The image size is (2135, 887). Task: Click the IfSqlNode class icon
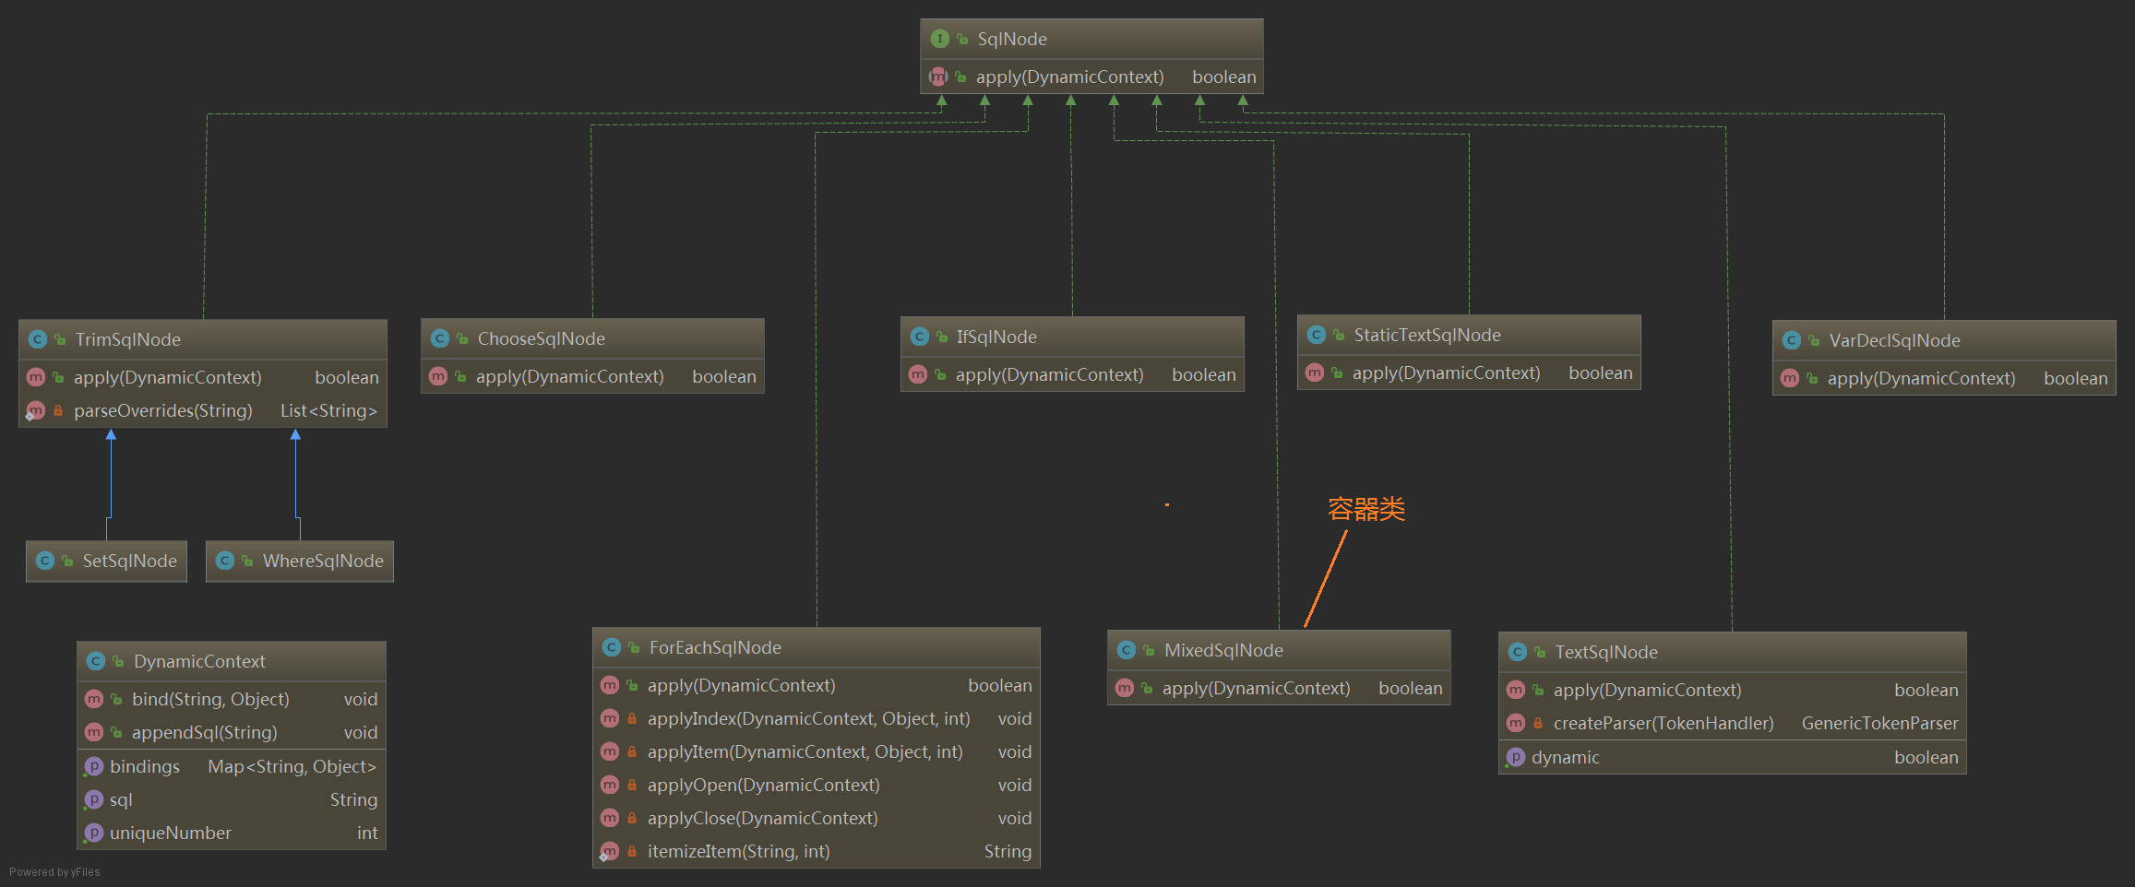920,337
